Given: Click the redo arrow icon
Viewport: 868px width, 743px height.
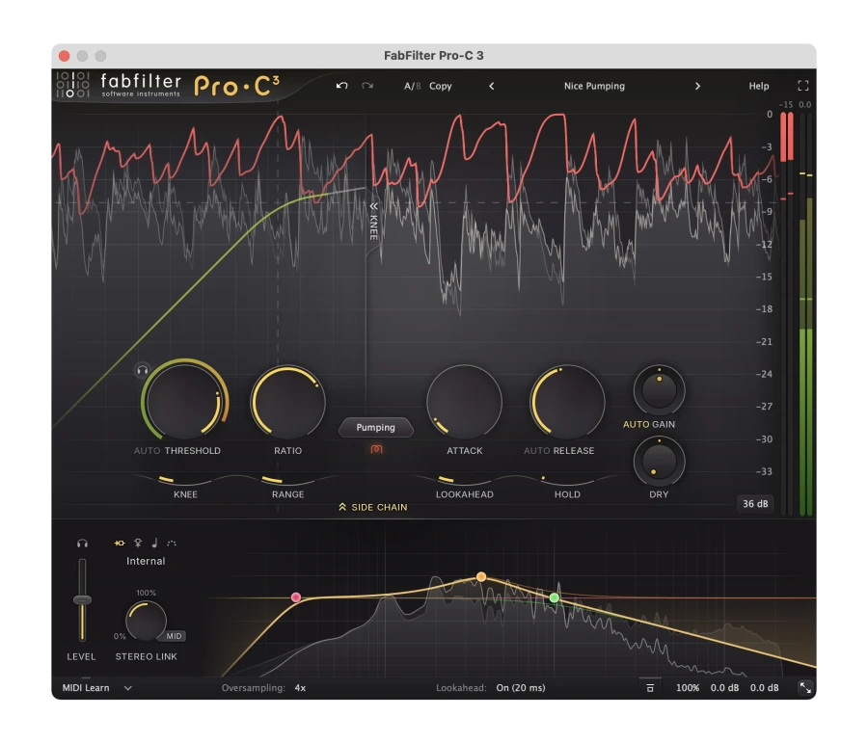Looking at the screenshot, I should 367,86.
